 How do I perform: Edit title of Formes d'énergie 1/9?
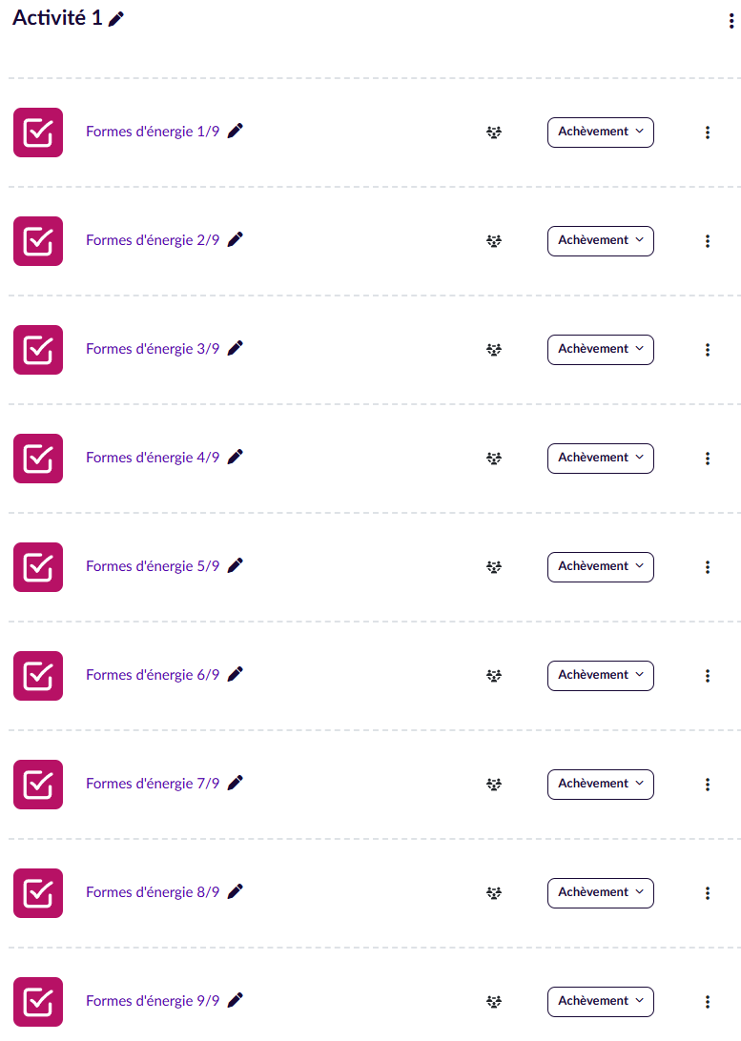pos(236,131)
